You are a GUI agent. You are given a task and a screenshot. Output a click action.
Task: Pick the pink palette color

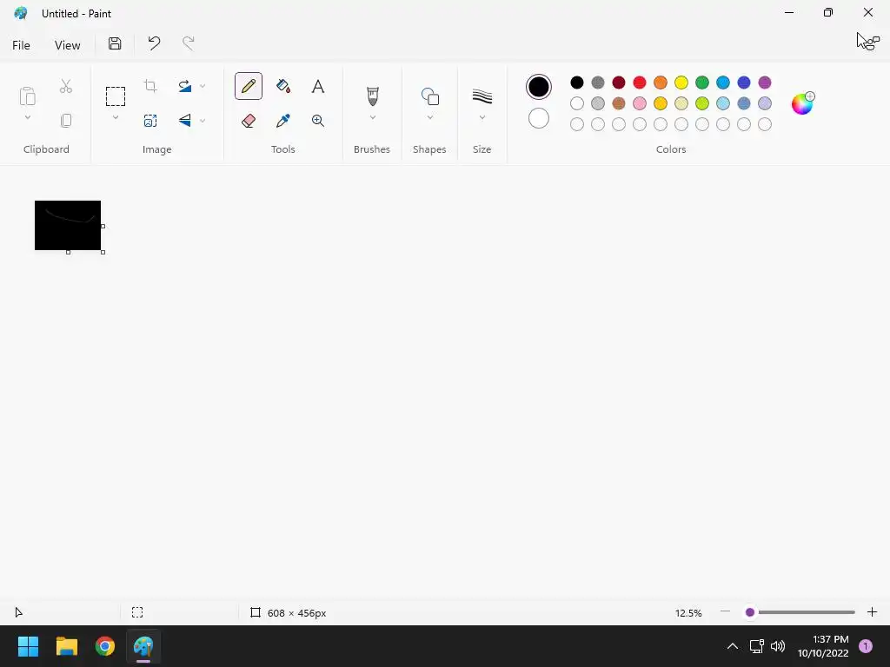coord(639,103)
